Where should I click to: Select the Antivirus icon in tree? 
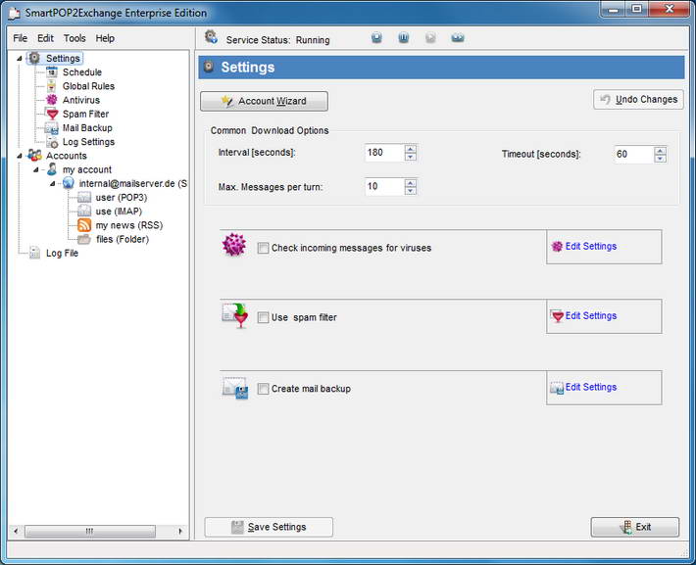[52, 100]
